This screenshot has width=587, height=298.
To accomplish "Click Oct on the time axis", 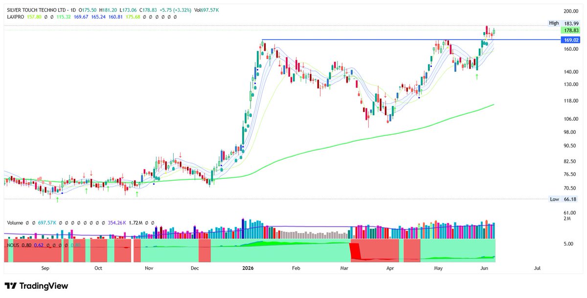I will pos(98,268).
